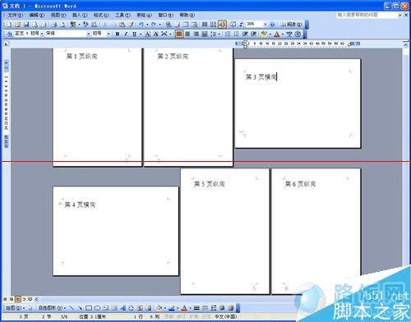Toggle Center paragraph alignment
Screen dimensions: 411x322
pyautogui.click(x=187, y=34)
